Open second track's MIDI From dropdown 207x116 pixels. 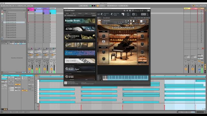click(38, 51)
